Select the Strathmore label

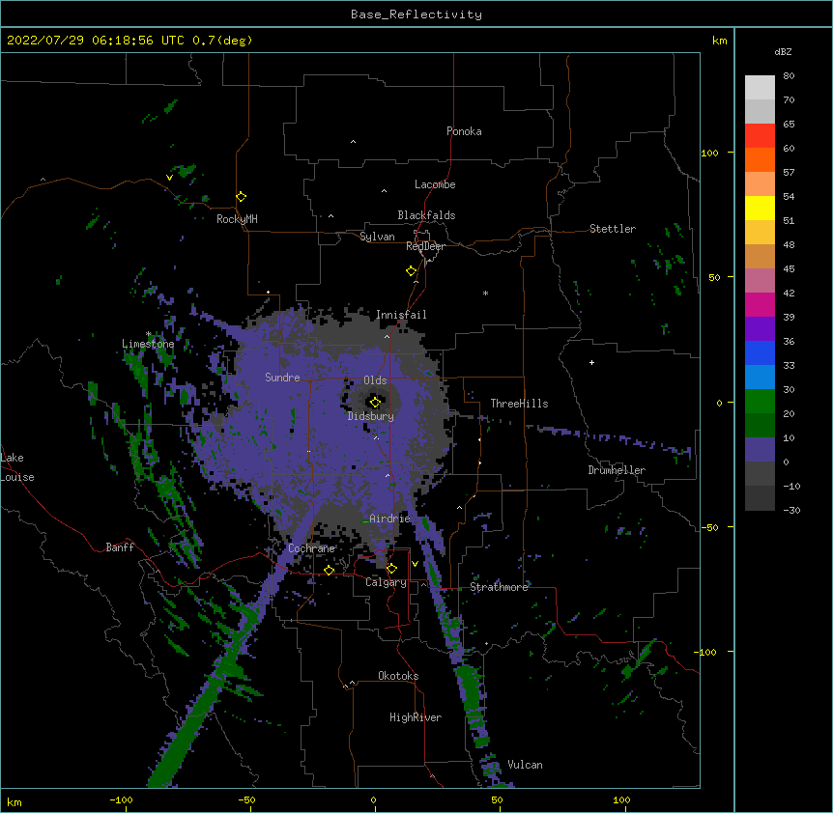pyautogui.click(x=499, y=587)
